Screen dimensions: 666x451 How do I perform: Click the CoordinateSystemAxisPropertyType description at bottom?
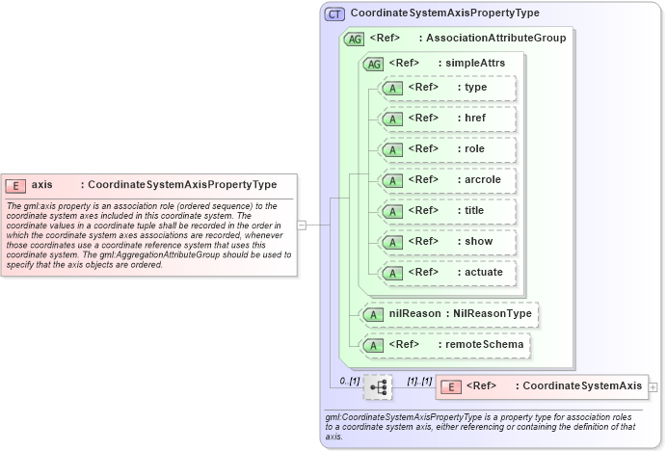pyautogui.click(x=480, y=427)
